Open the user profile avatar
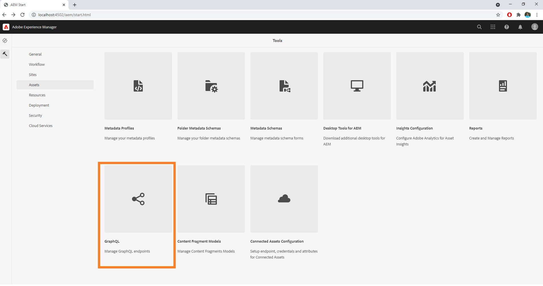Viewport: 543px width, 286px height. [535, 27]
